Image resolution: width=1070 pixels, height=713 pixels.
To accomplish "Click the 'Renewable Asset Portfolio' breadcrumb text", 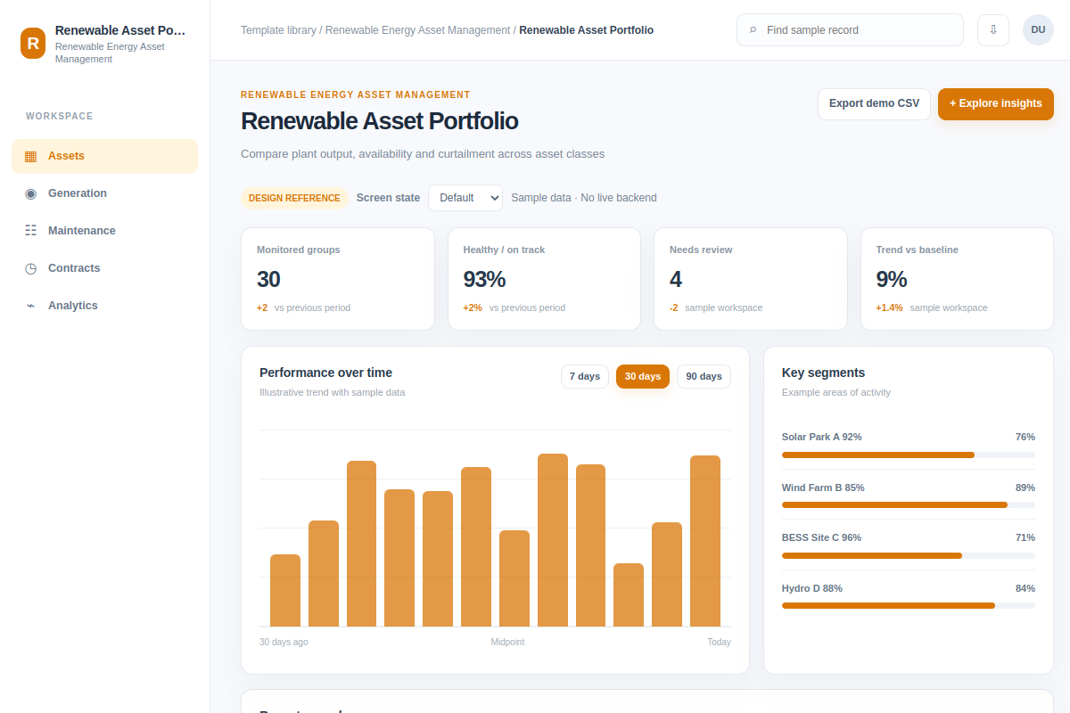I will [x=587, y=30].
